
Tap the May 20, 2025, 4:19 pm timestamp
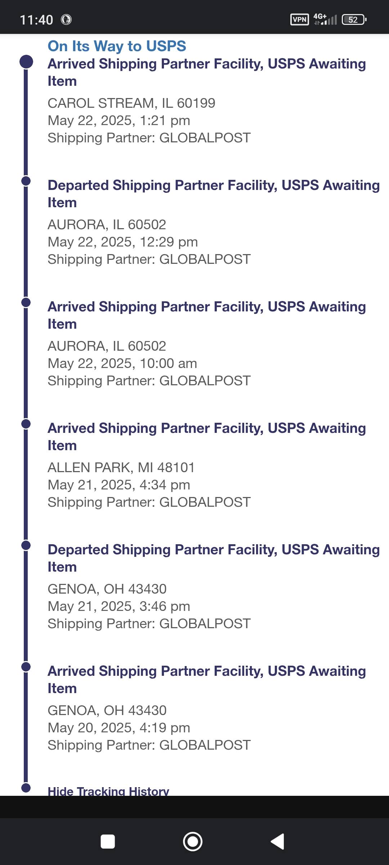pyautogui.click(x=119, y=728)
